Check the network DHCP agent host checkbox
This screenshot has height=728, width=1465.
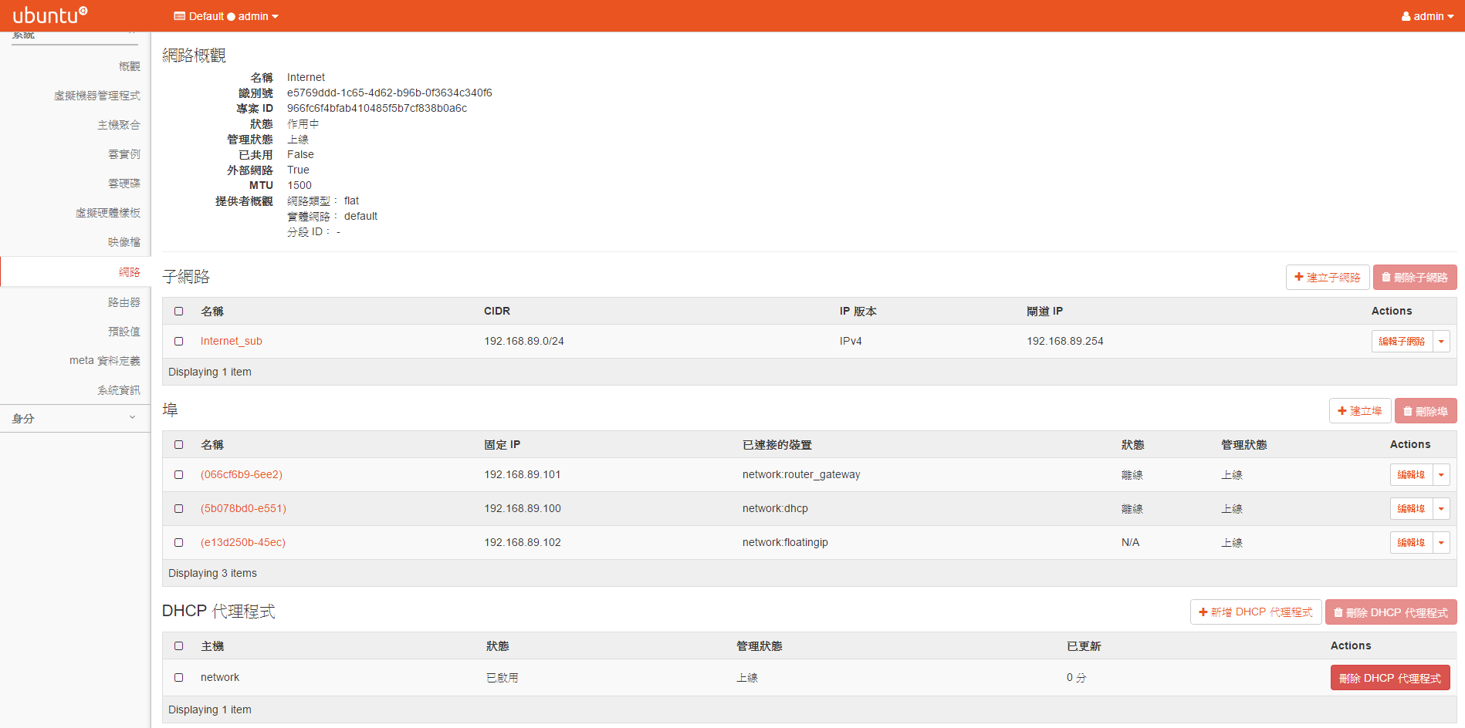(x=179, y=677)
